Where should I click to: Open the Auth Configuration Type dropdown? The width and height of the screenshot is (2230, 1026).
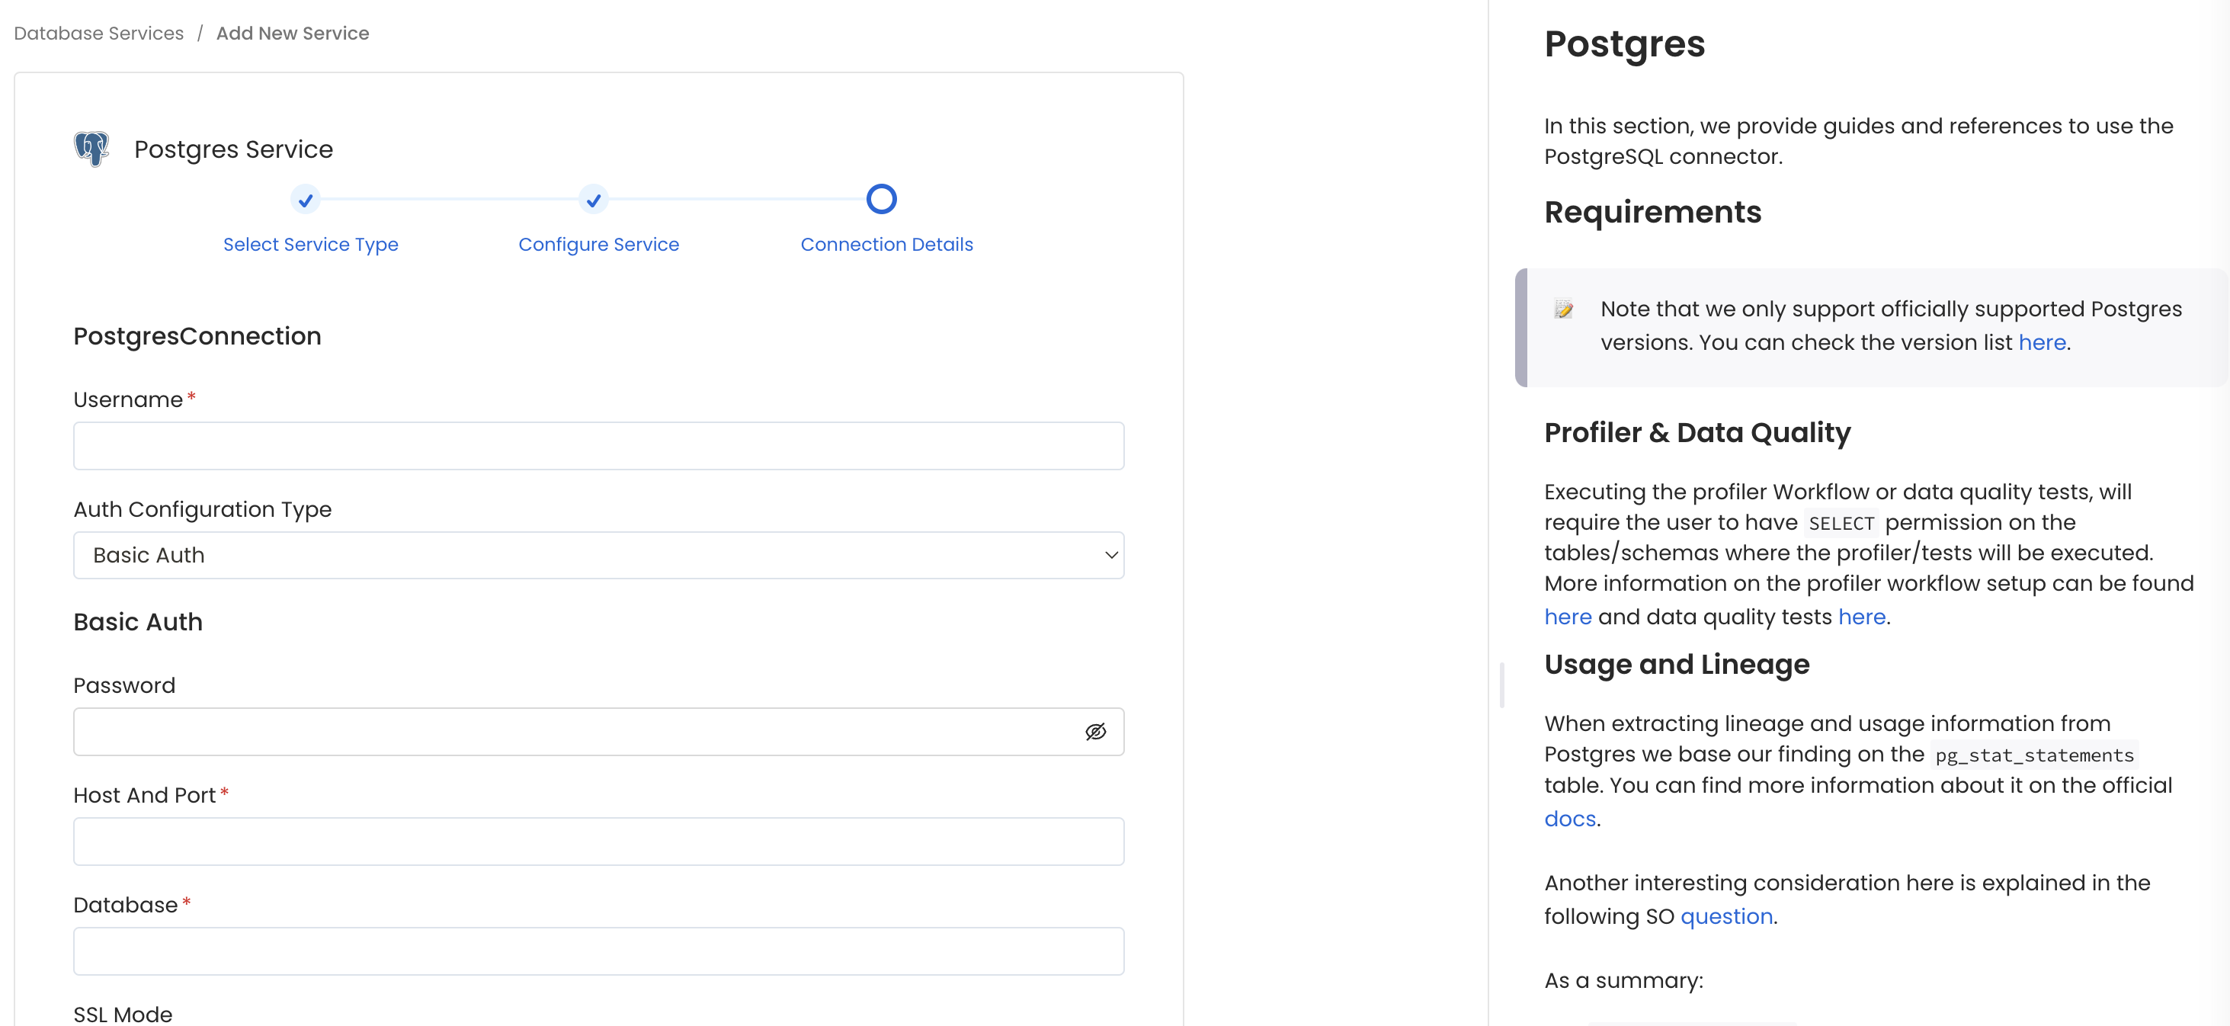click(x=598, y=555)
